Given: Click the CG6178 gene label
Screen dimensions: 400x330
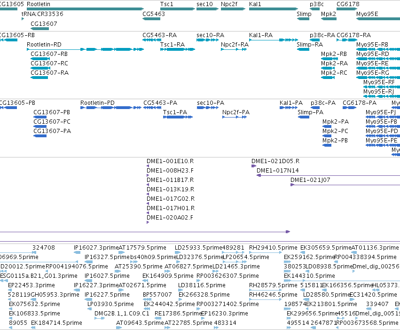Looking at the screenshot, I should pyautogui.click(x=348, y=4).
